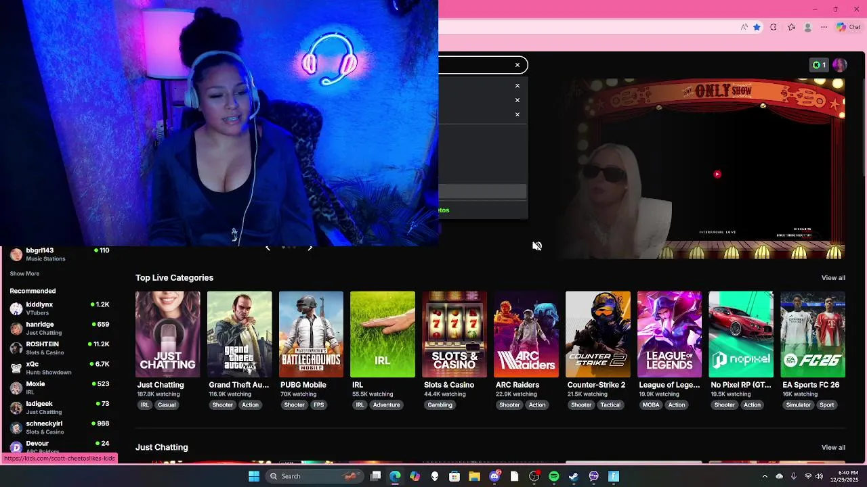867x487 pixels.
Task: Clear the Kick search box
Action: tap(517, 65)
